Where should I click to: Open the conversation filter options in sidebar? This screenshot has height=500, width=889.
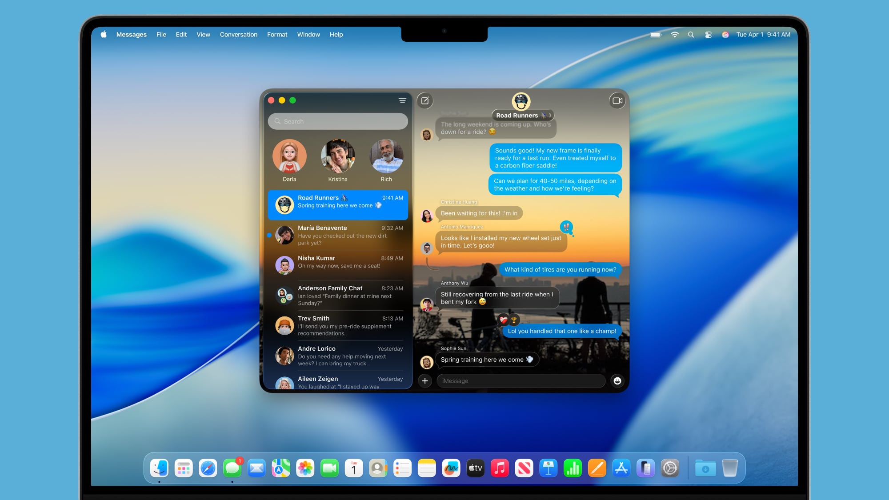pyautogui.click(x=402, y=100)
